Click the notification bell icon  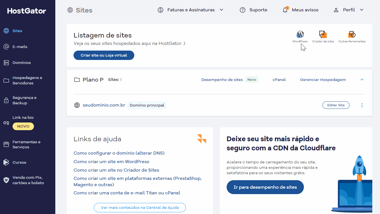tap(285, 10)
